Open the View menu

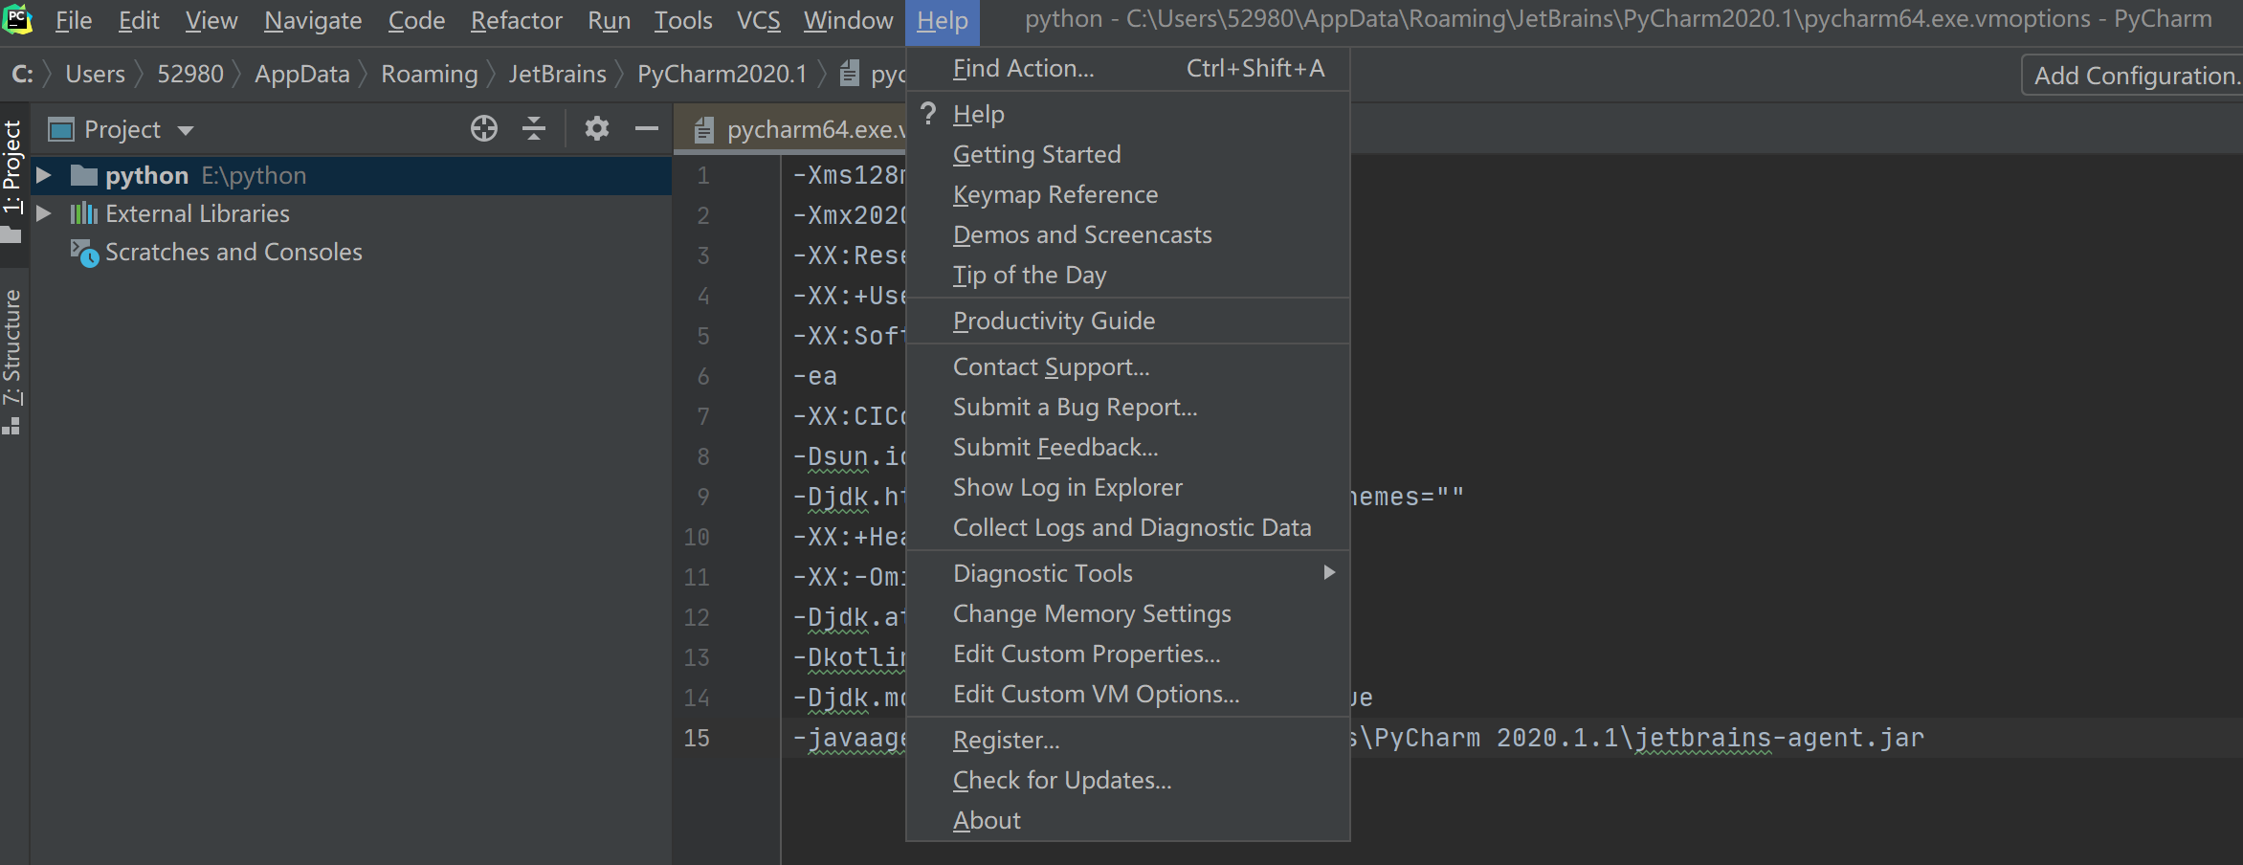coord(211,20)
